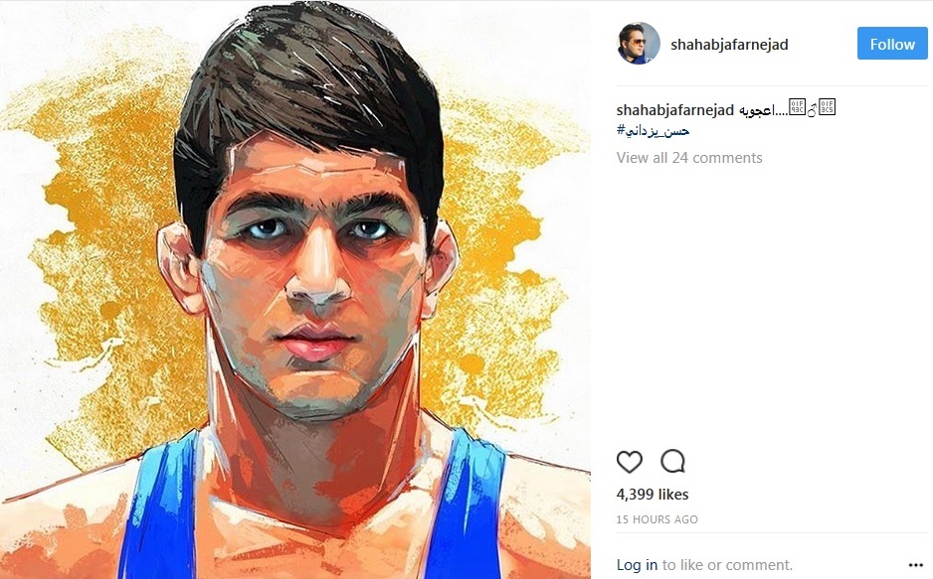Follow shahabjafarnejad with the blue button
The width and height of the screenshot is (933, 579).
pyautogui.click(x=892, y=44)
